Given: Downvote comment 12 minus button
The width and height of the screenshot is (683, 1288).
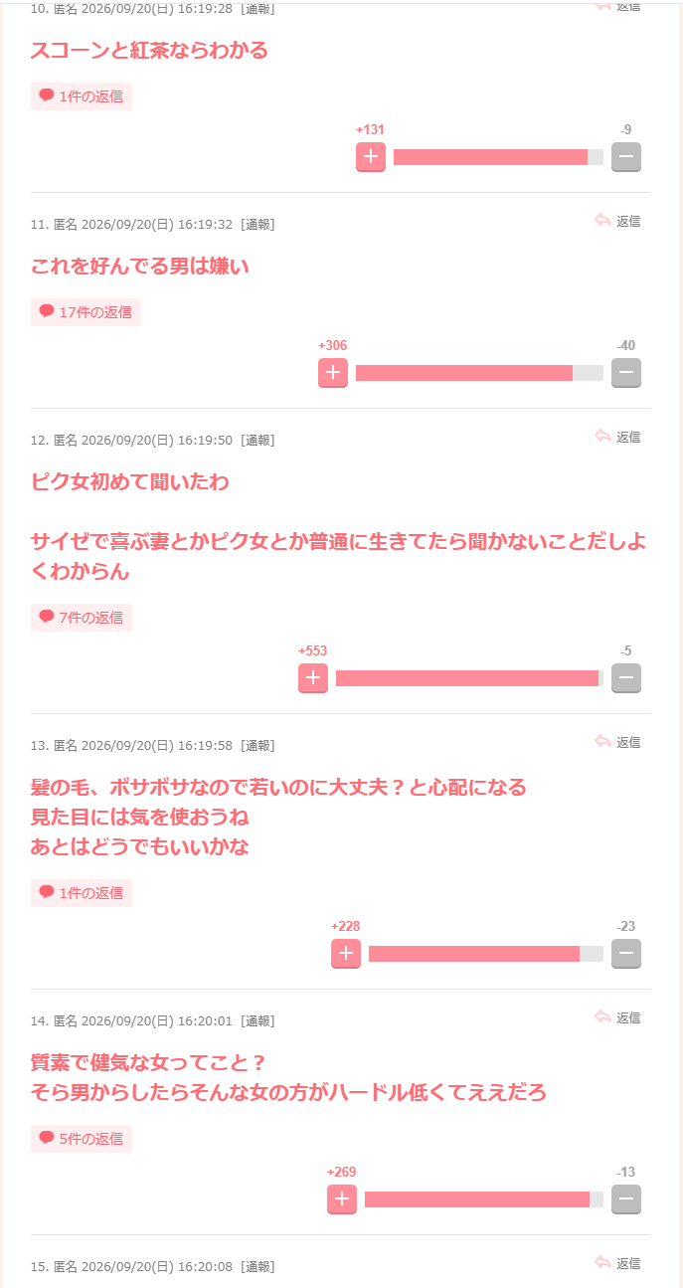Looking at the screenshot, I should click(626, 678).
